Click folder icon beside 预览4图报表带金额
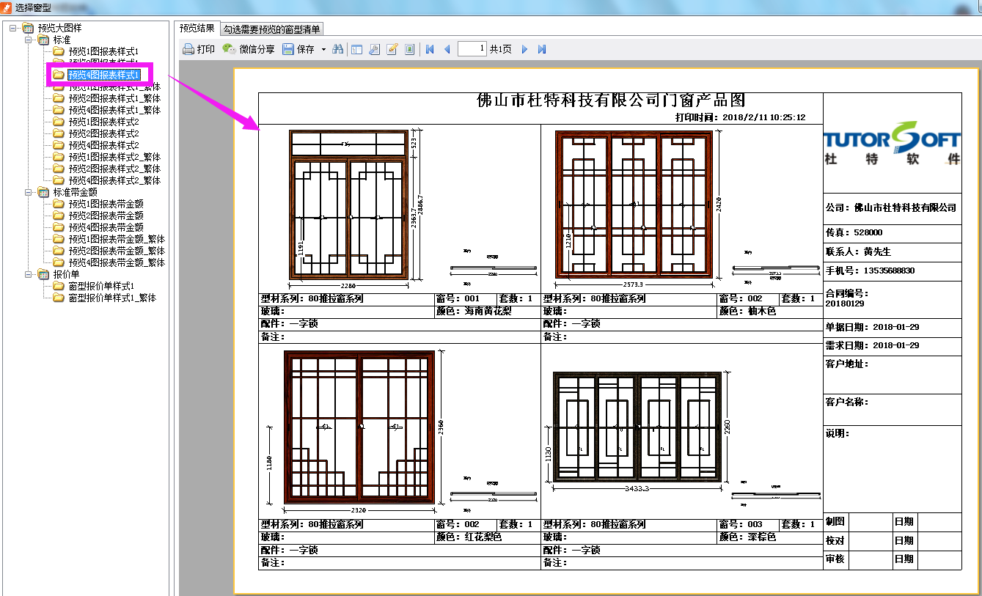 pos(58,227)
